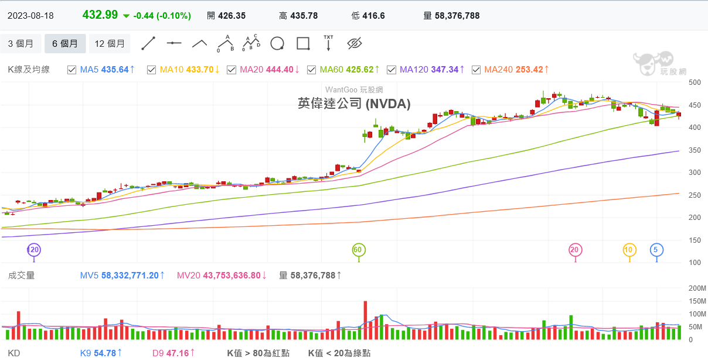Uncheck the MA20 moving average checkbox

coord(232,70)
